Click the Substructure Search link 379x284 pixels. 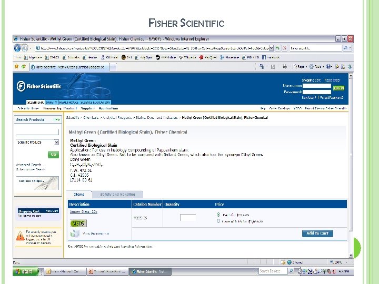(31, 169)
